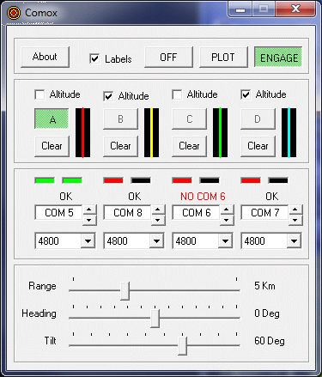This screenshot has width=322, height=377.
Task: Click the red NO COM 6 status text
Action: [203, 197]
